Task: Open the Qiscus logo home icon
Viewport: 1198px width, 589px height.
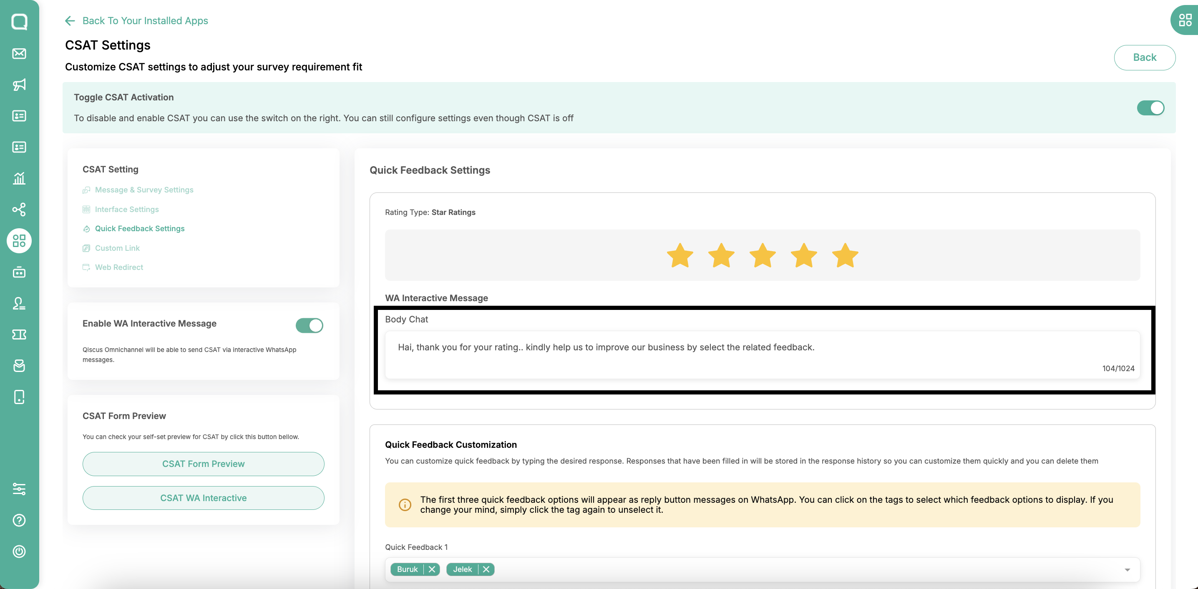Action: point(19,22)
